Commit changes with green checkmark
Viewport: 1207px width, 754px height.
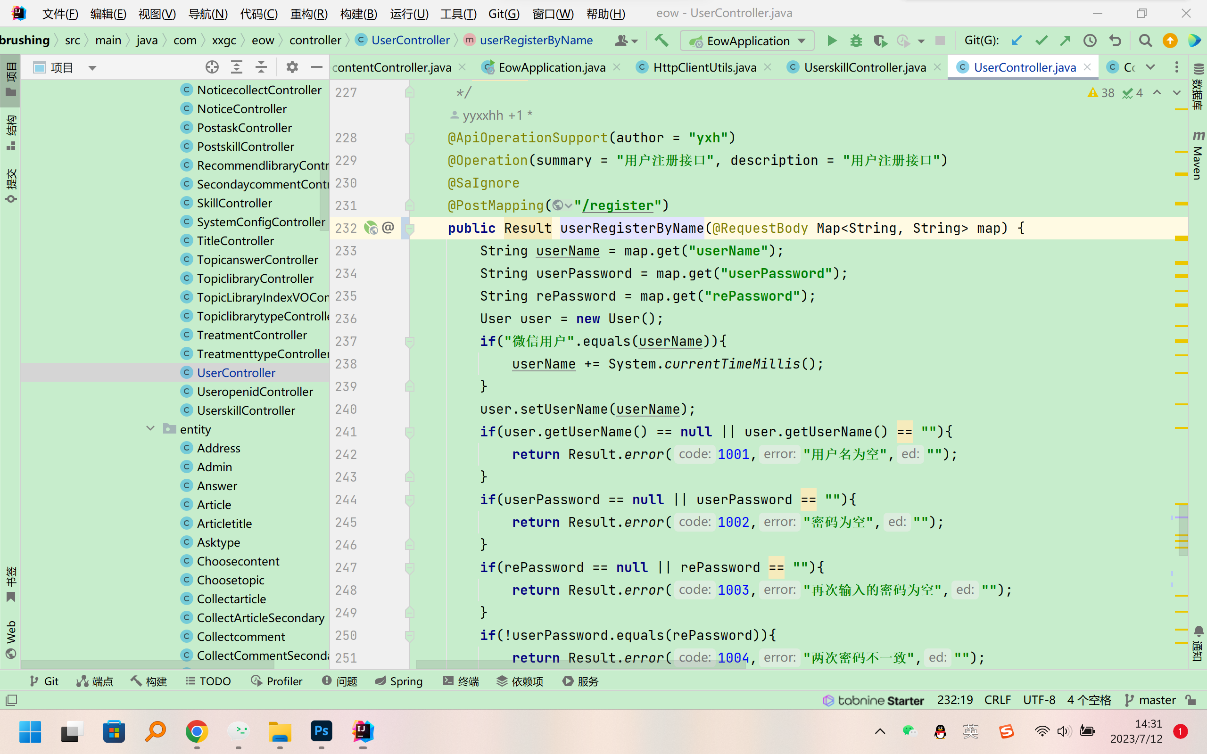coord(1042,41)
